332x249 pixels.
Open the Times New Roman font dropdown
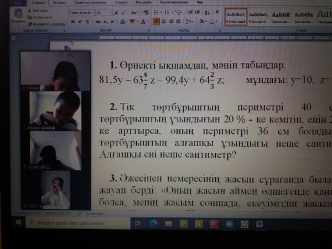coord(81,12)
